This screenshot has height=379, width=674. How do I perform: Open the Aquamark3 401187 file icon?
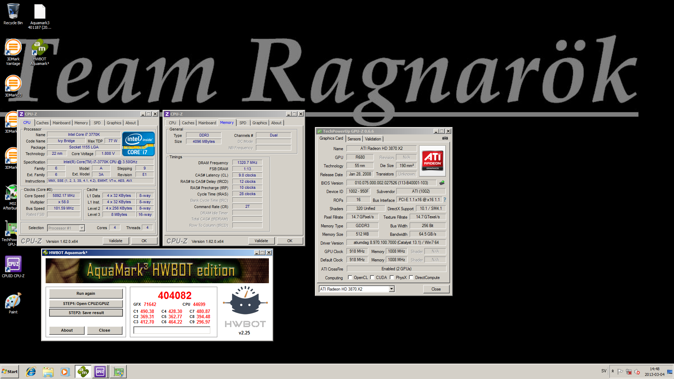[x=40, y=16]
